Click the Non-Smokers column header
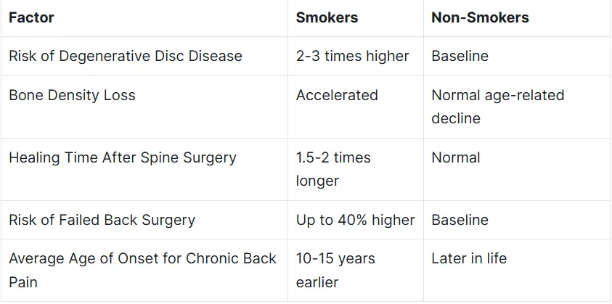The height and width of the screenshot is (304, 612). [480, 18]
